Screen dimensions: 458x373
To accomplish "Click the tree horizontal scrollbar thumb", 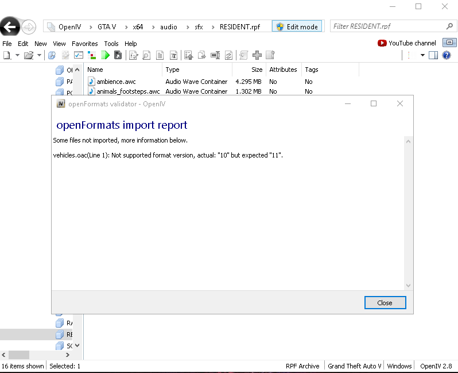I will [x=19, y=355].
